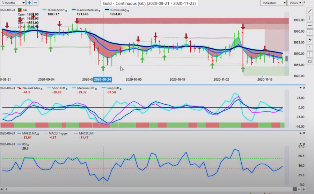The width and height of the screenshot is (314, 194).
Task: Click the MACD.MA legend label
Action: [29, 133]
